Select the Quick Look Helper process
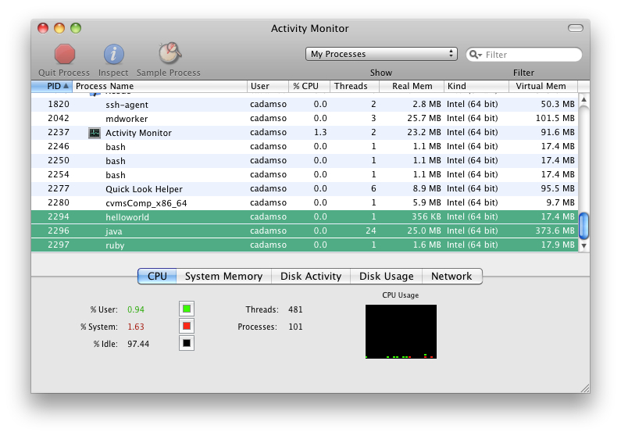 pyautogui.click(x=305, y=188)
